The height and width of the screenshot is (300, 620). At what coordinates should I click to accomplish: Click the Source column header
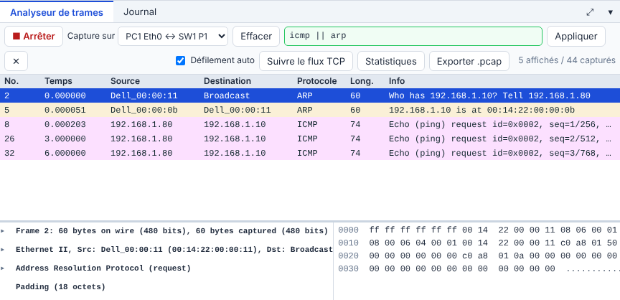[x=125, y=81]
